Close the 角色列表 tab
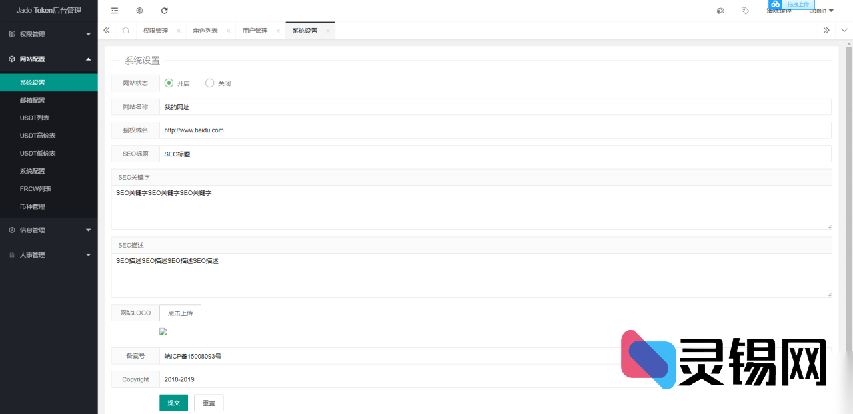This screenshot has width=853, height=414. (x=229, y=31)
